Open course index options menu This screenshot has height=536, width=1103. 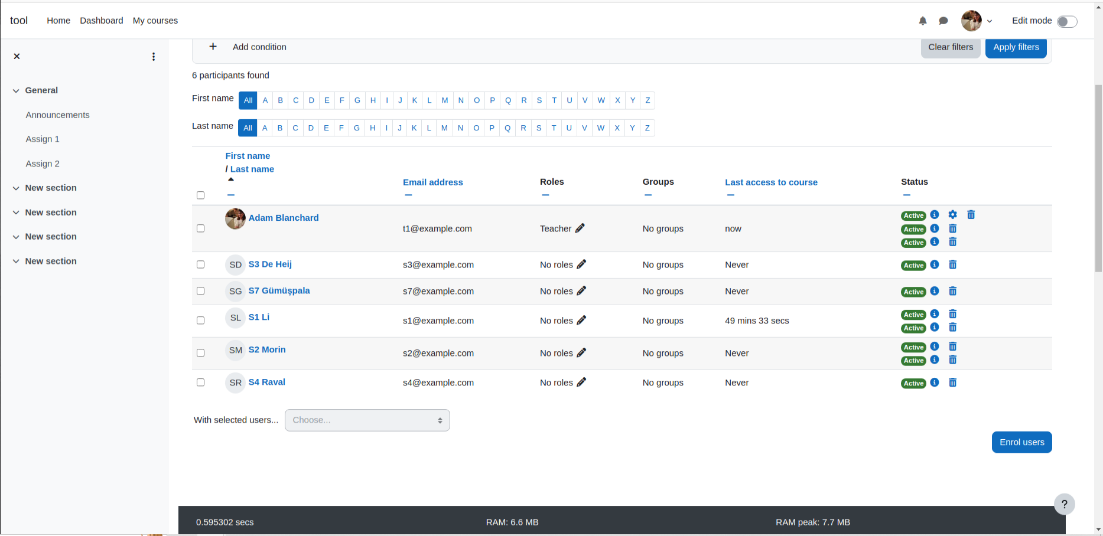tap(154, 57)
